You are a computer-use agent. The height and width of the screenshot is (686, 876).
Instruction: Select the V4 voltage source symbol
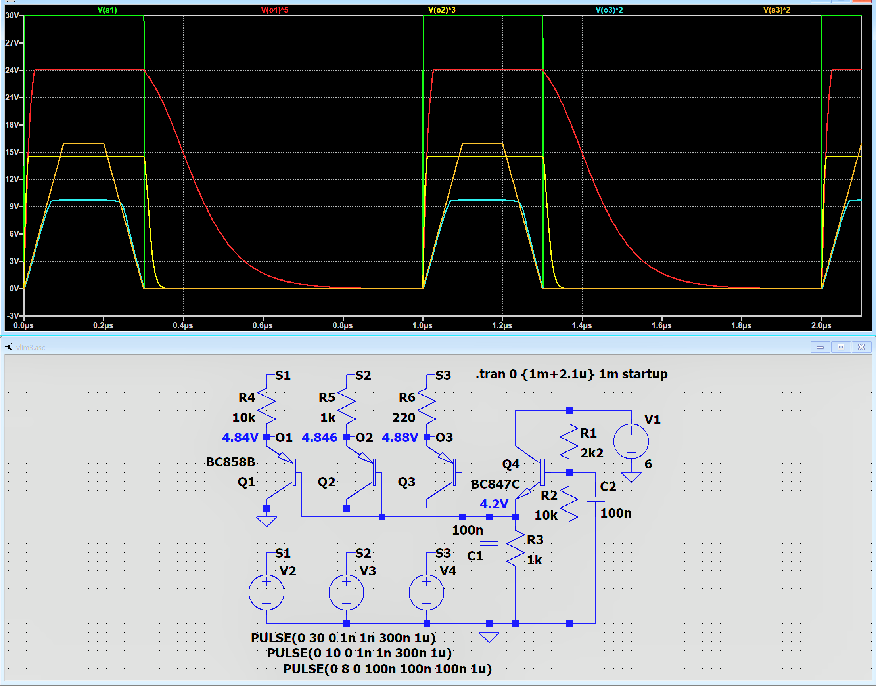[426, 592]
